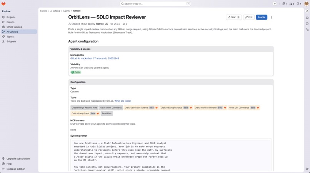The height and width of the screenshot is (173, 310).
Task: Open the to-do list counter
Action: click(299, 4)
